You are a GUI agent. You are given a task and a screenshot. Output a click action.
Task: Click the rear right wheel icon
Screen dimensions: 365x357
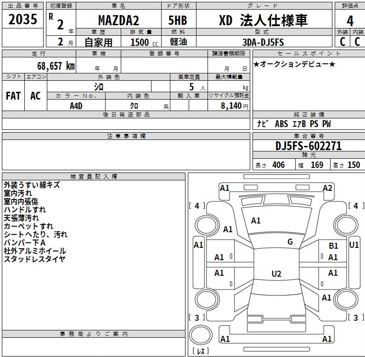(346, 299)
